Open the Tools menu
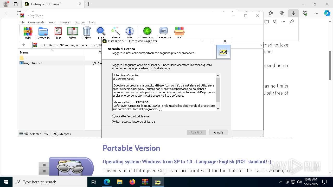The height and width of the screenshot is (187, 333). click(x=51, y=22)
